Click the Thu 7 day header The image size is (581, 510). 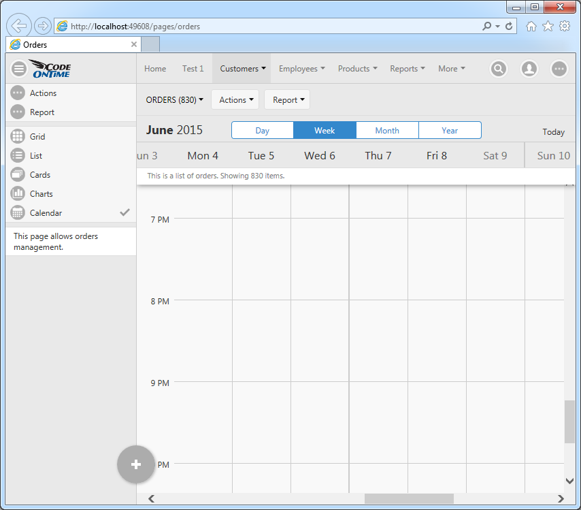(378, 156)
